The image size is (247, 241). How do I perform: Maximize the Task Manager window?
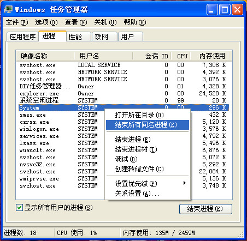click(225, 9)
